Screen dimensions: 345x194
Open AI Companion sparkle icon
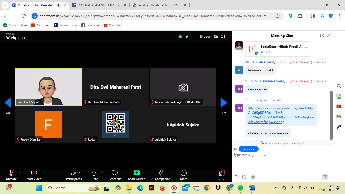(161, 173)
